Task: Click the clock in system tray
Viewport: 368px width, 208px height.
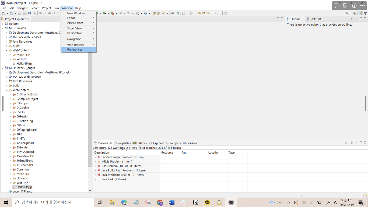Action: pyautogui.click(x=347, y=203)
